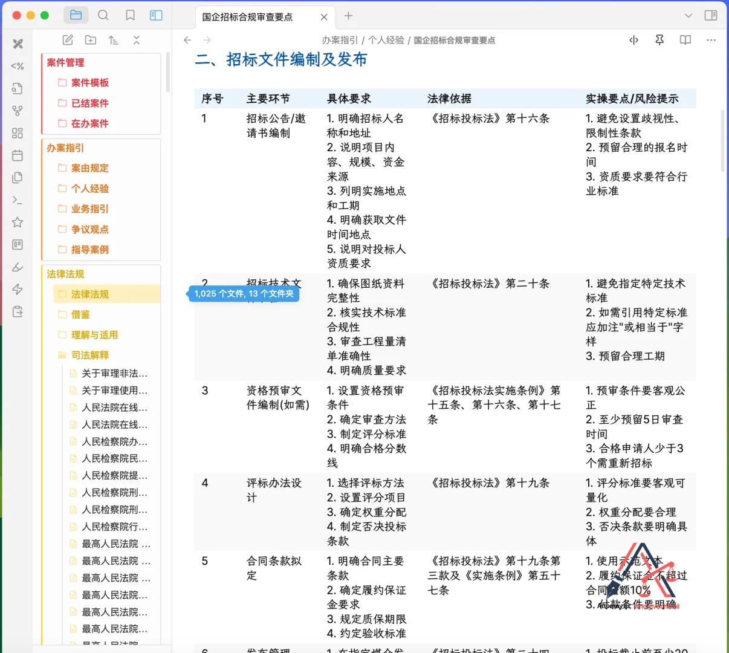
Task: Open the more options ellipsis in the editor toolbar
Action: click(711, 40)
